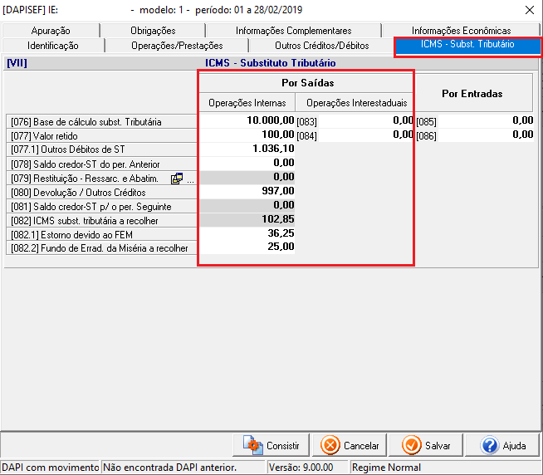Click the Valor retido 100,00 field

point(247,135)
